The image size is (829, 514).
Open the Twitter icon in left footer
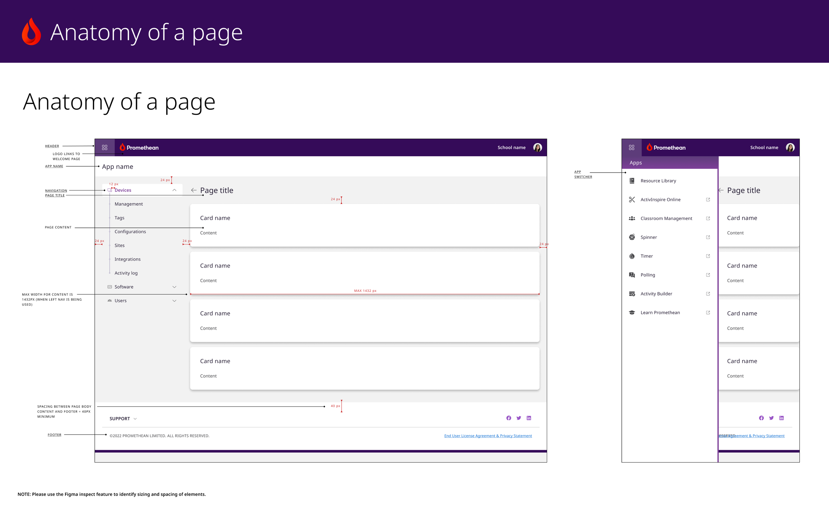point(519,418)
